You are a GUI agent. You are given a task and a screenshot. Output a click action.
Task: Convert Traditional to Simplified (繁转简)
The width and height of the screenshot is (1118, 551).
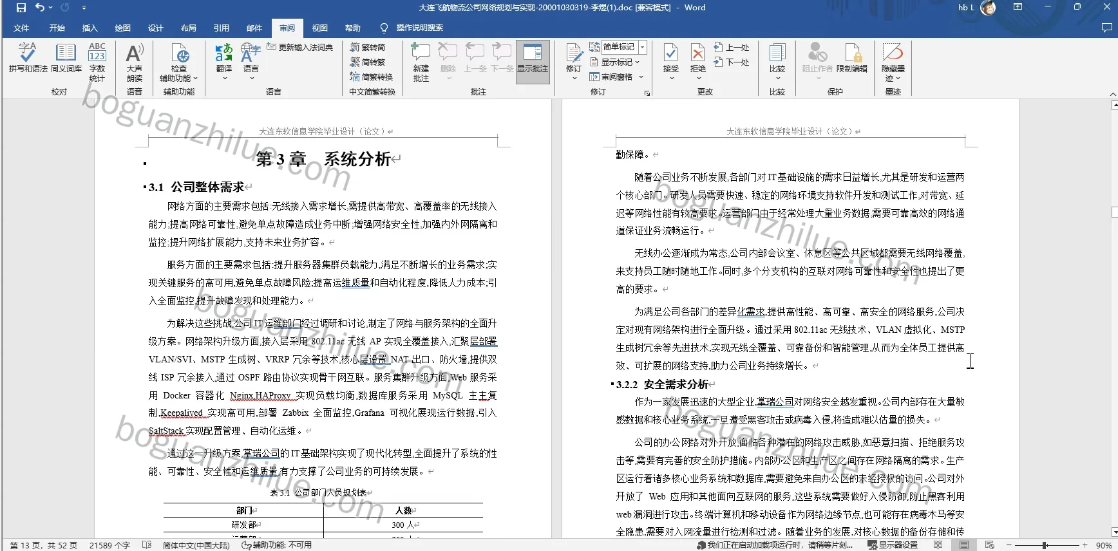coord(368,47)
